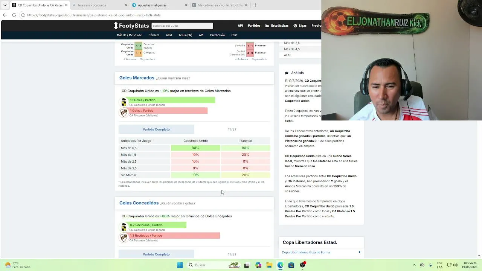
Task: Select Más de 4,5 in the sidebar list
Action: click(292, 49)
